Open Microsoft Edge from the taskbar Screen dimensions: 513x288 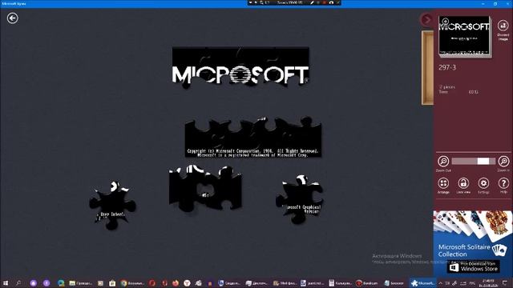(61, 283)
